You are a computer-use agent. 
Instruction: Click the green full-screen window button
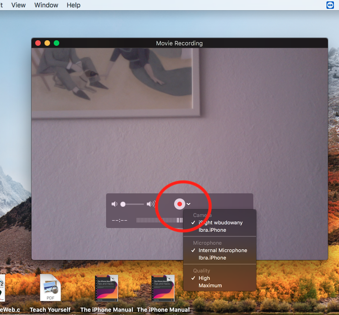coord(56,43)
